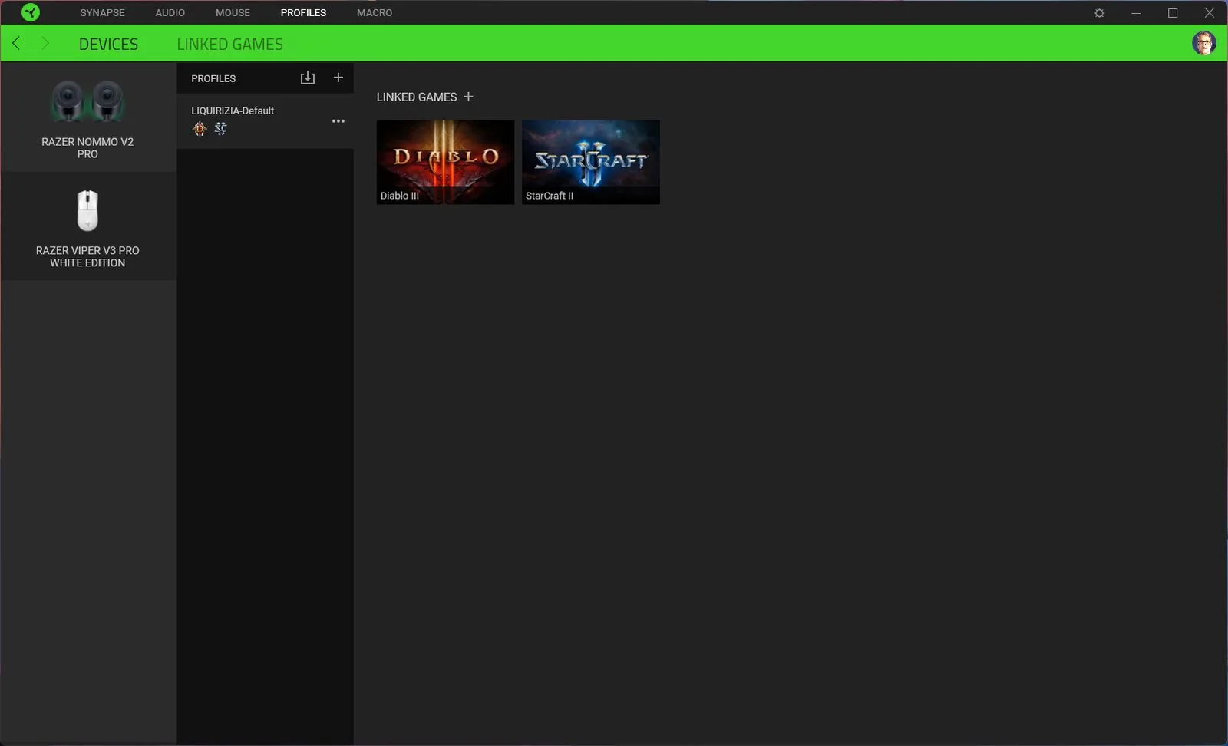Close the Razer Synapse window
1228x746 pixels.
point(1209,13)
